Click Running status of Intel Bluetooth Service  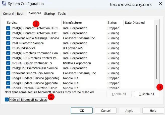click(113, 43)
